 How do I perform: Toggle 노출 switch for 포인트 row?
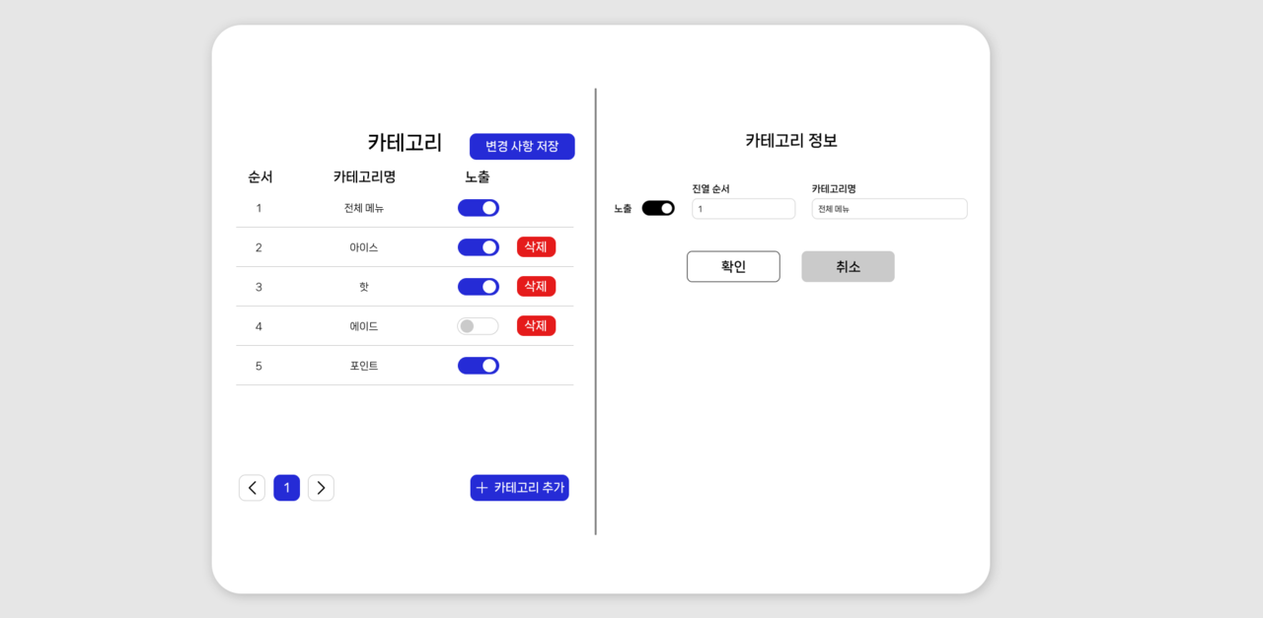tap(479, 366)
